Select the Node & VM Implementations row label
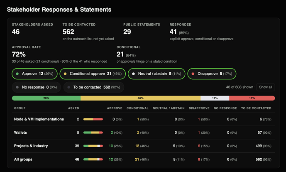 pyautogui.click(x=39, y=119)
